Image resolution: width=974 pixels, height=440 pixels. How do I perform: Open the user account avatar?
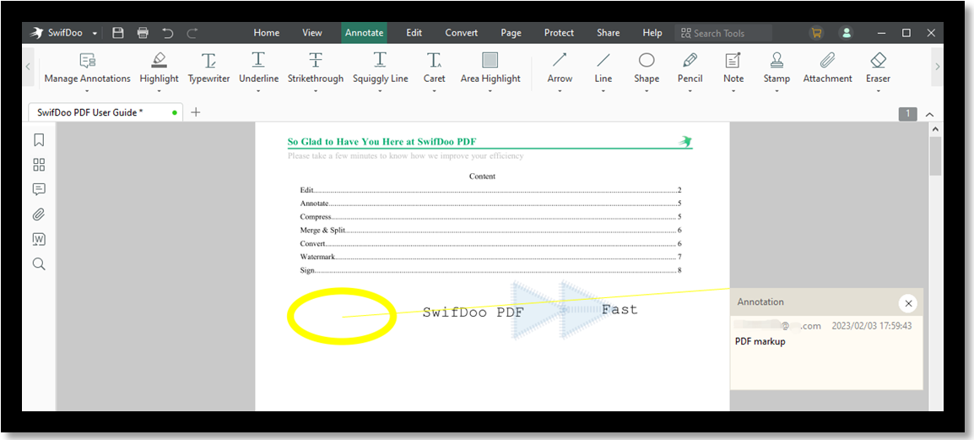pyautogui.click(x=846, y=33)
